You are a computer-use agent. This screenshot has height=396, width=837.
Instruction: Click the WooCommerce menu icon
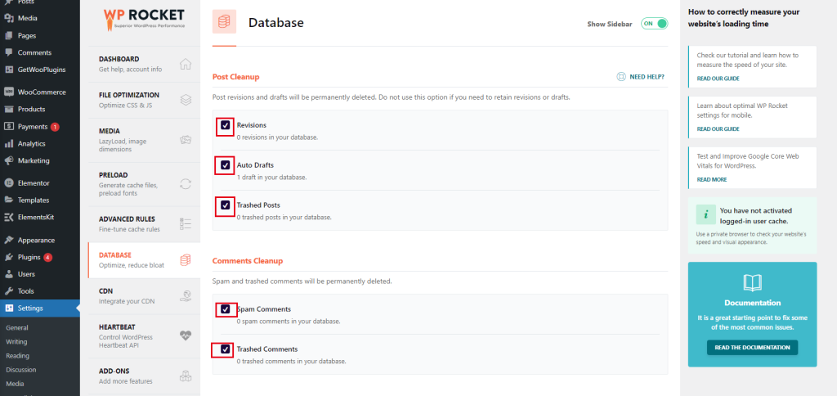(8, 92)
